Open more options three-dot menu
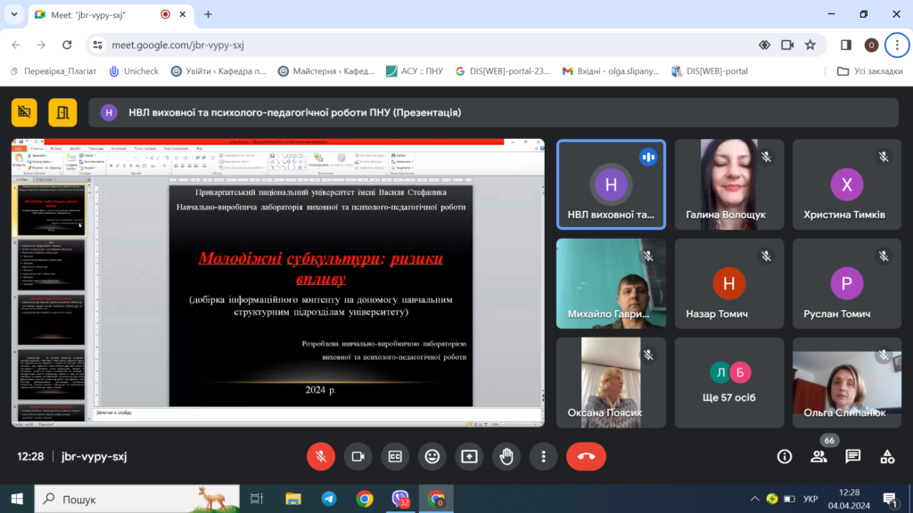Screen dimensions: 913x513 pyautogui.click(x=543, y=456)
